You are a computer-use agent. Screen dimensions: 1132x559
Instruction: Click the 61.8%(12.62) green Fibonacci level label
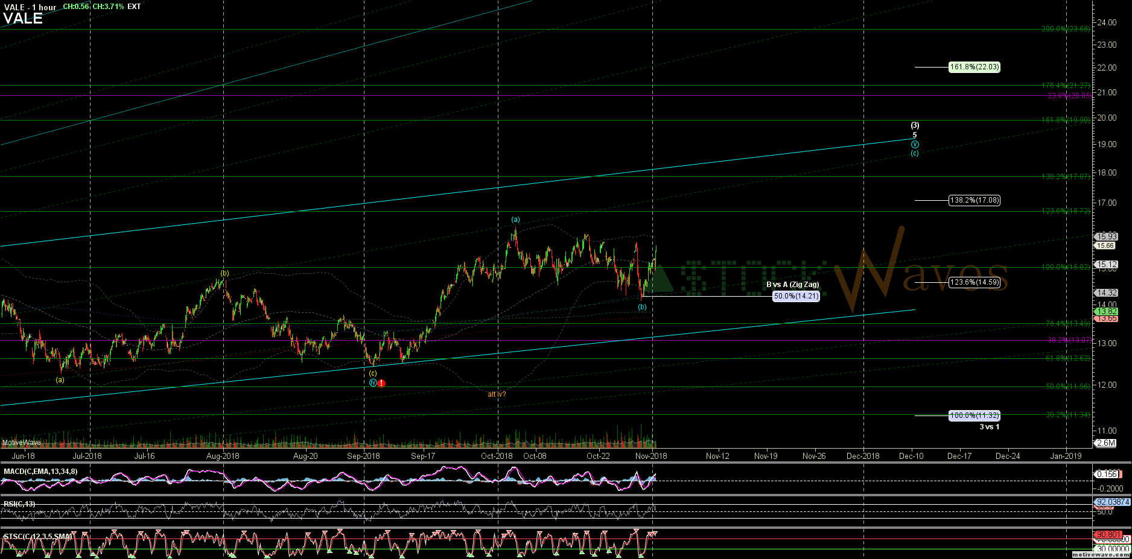[x=1067, y=358]
